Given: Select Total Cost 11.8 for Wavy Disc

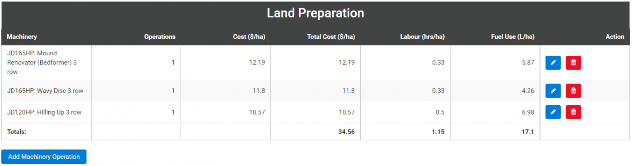Looking at the screenshot, I should 349,91.
